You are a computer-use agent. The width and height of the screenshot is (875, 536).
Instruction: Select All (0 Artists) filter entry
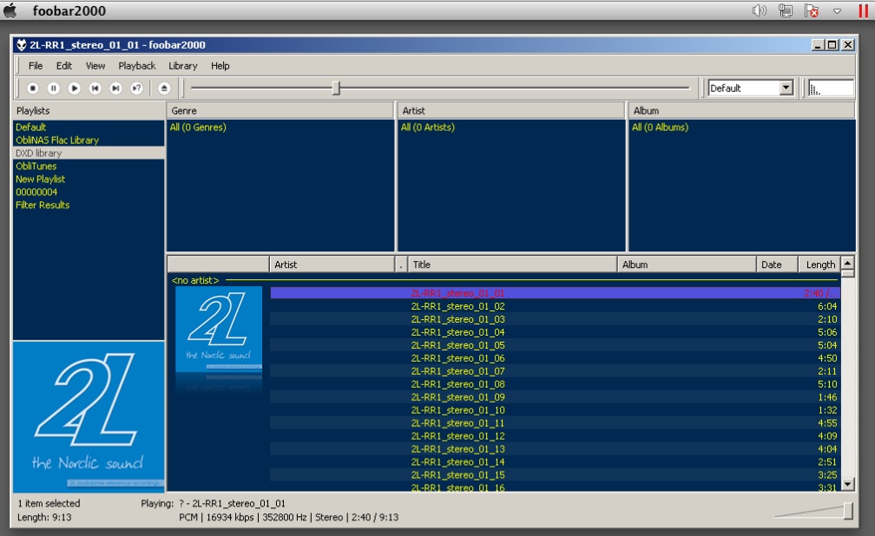click(x=427, y=127)
